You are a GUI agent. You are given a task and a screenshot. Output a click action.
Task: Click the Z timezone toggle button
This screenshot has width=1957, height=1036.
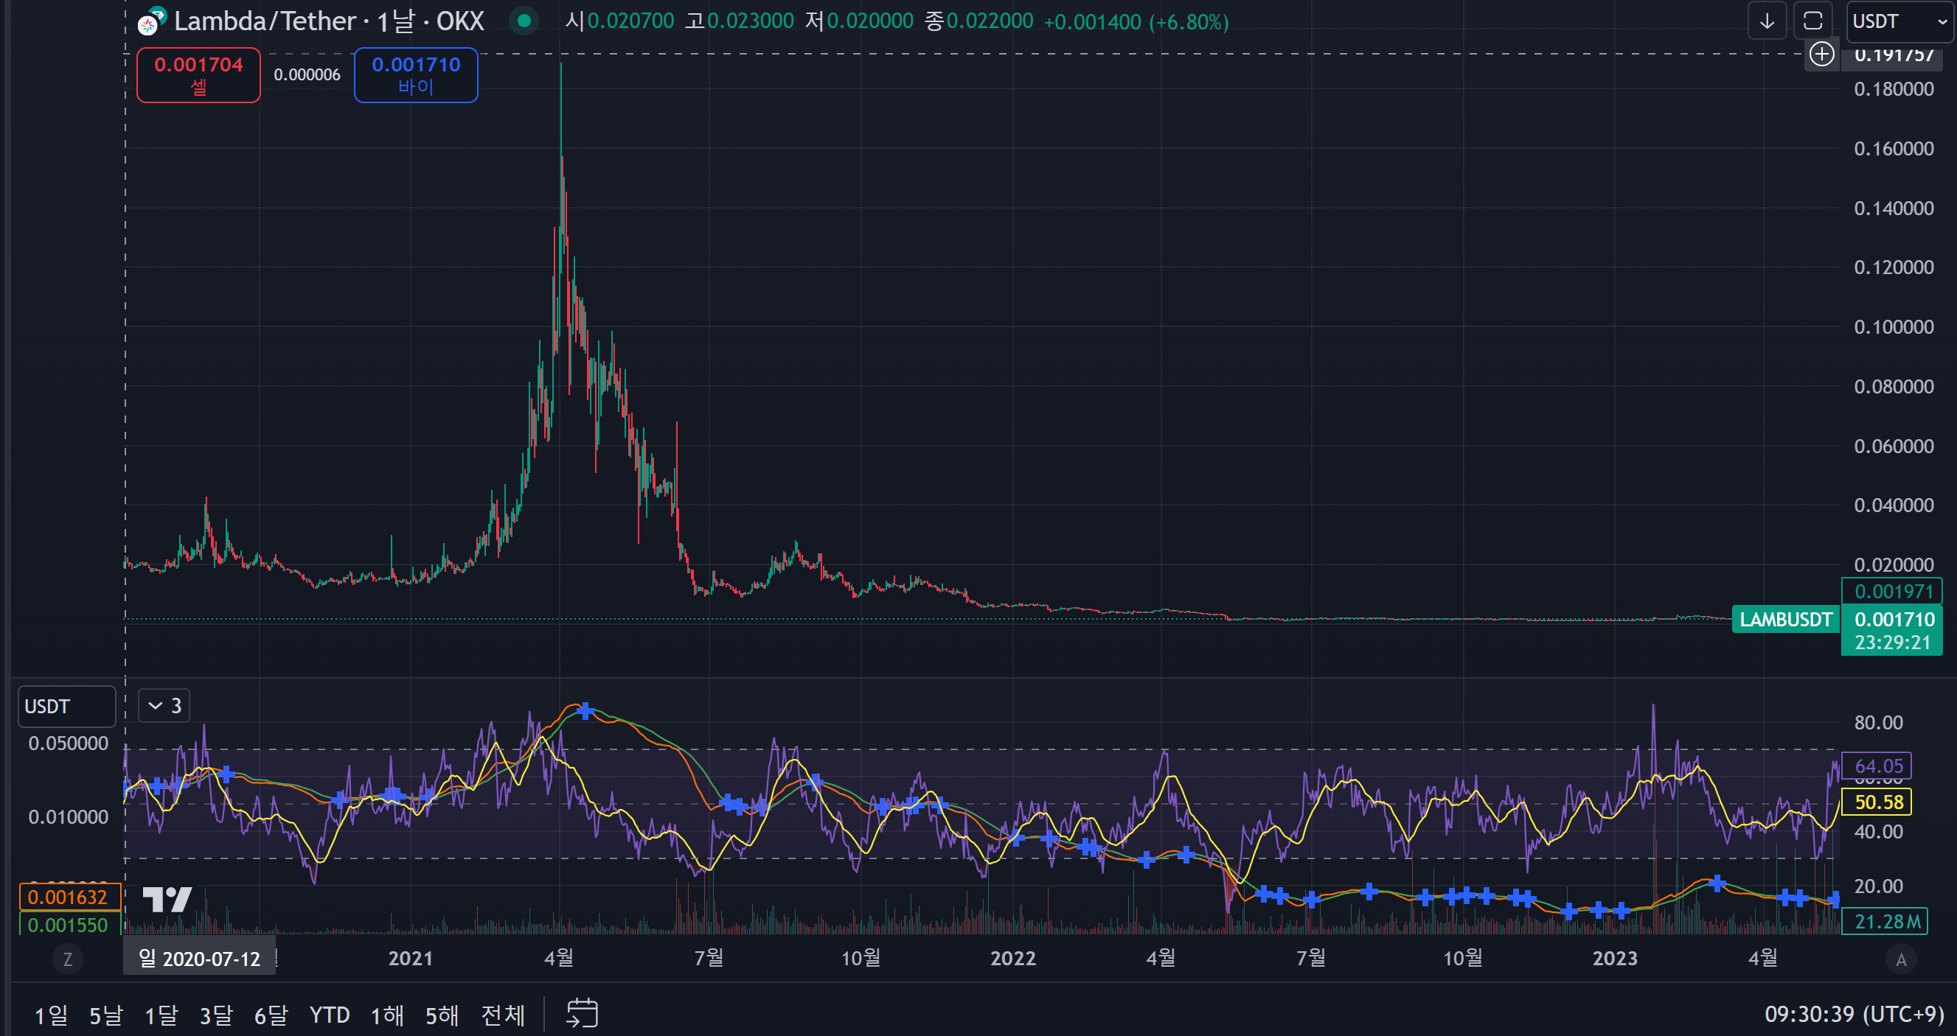point(68,959)
